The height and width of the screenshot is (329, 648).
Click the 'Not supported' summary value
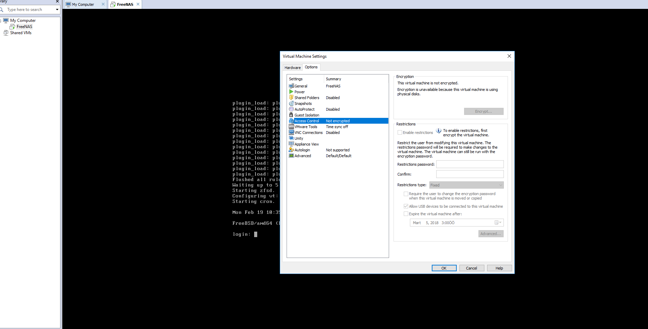338,150
